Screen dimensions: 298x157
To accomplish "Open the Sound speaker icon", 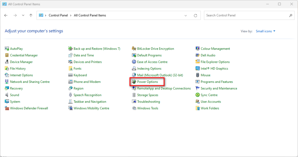I will tap(7, 95).
